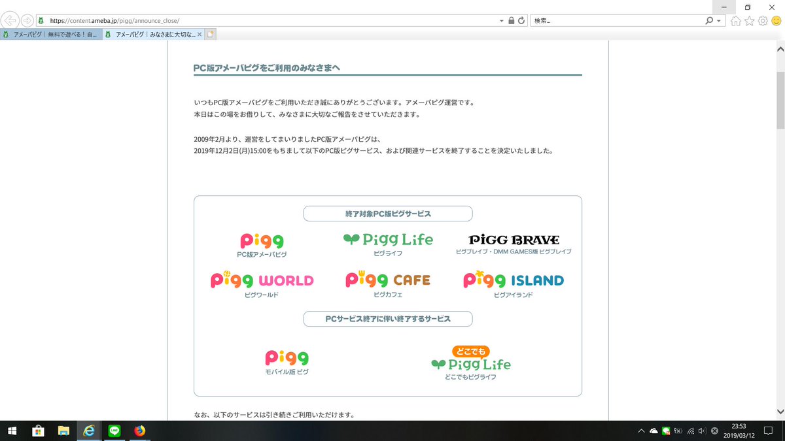
Task: Click the search magnifier icon
Action: (x=709, y=20)
